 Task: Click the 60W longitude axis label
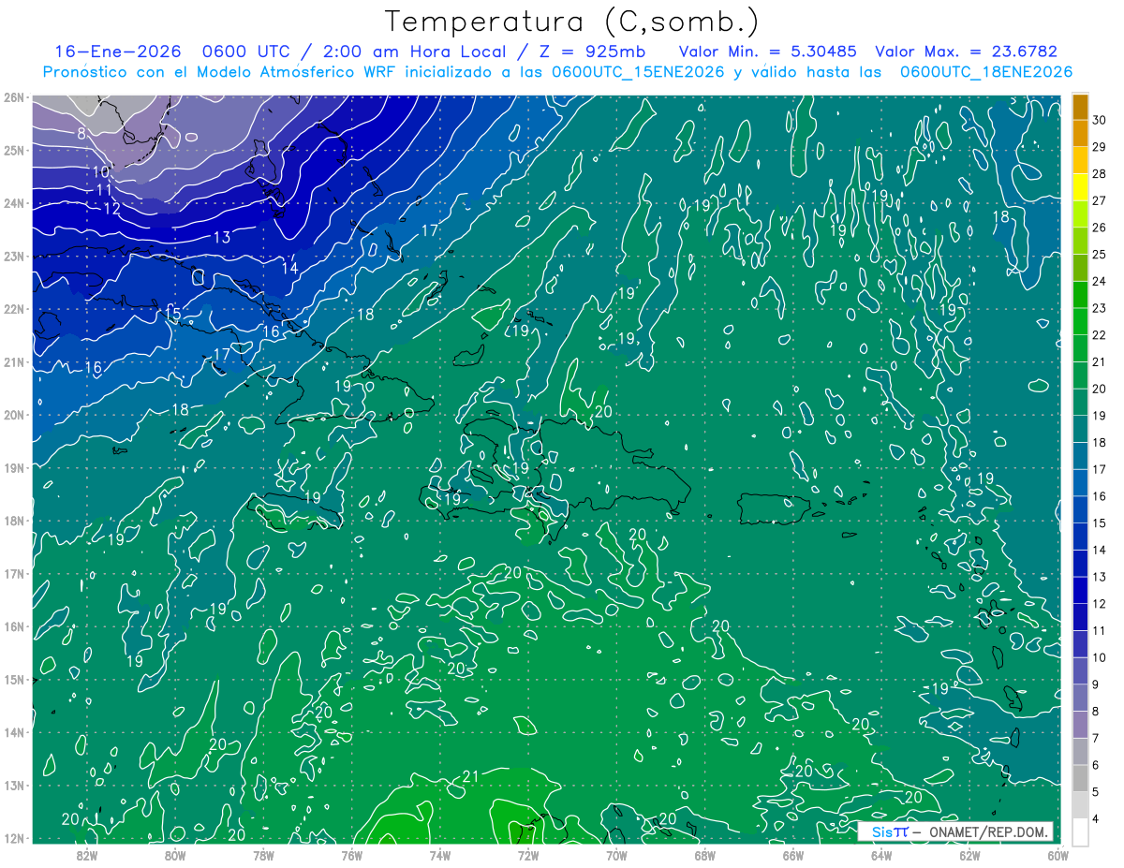coord(1058,855)
